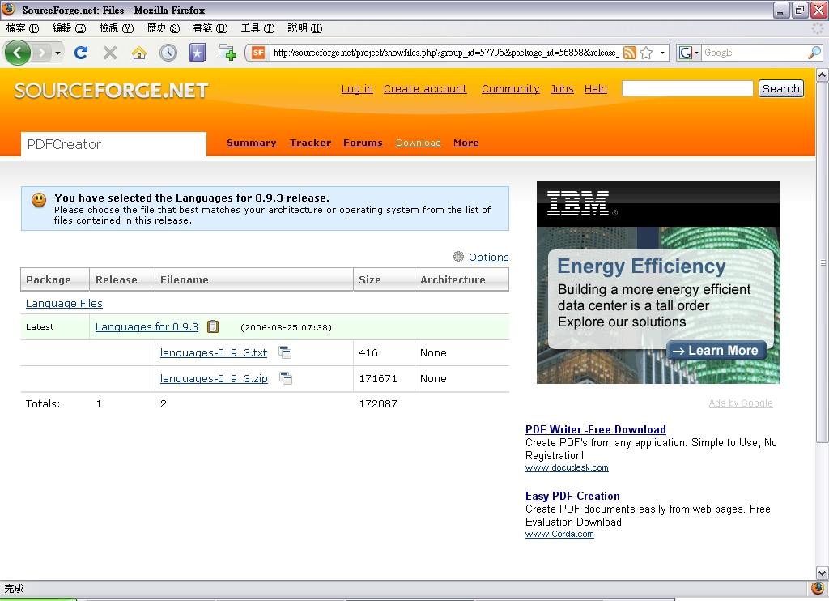Screen dimensions: 829x601
Task: Open the Tracker project tab
Action: [310, 143]
